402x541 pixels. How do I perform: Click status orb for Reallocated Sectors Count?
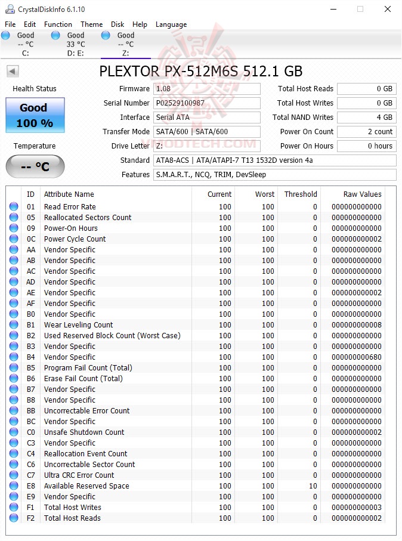(x=14, y=217)
